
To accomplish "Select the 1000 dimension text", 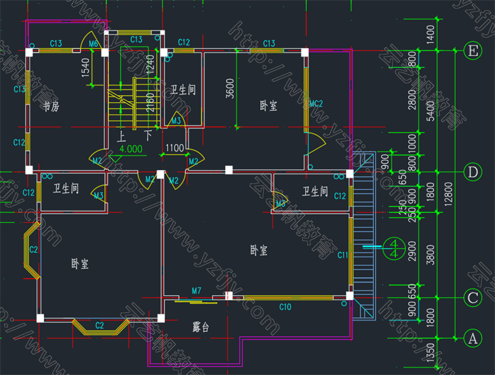I will (412, 143).
